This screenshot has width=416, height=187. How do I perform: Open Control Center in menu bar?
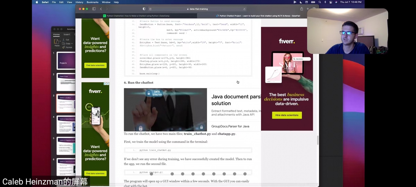(x=330, y=2)
